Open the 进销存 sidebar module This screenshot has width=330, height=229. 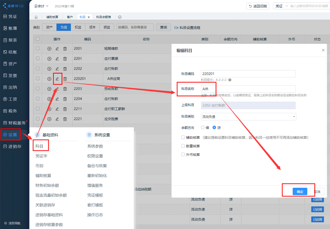(x=12, y=146)
